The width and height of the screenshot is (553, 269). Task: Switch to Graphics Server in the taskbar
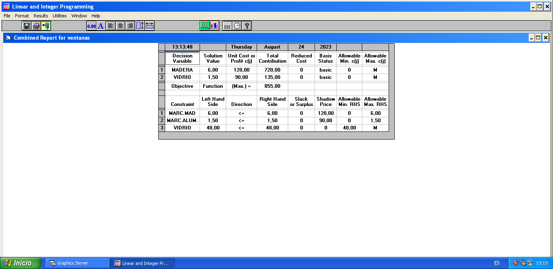tap(77, 263)
